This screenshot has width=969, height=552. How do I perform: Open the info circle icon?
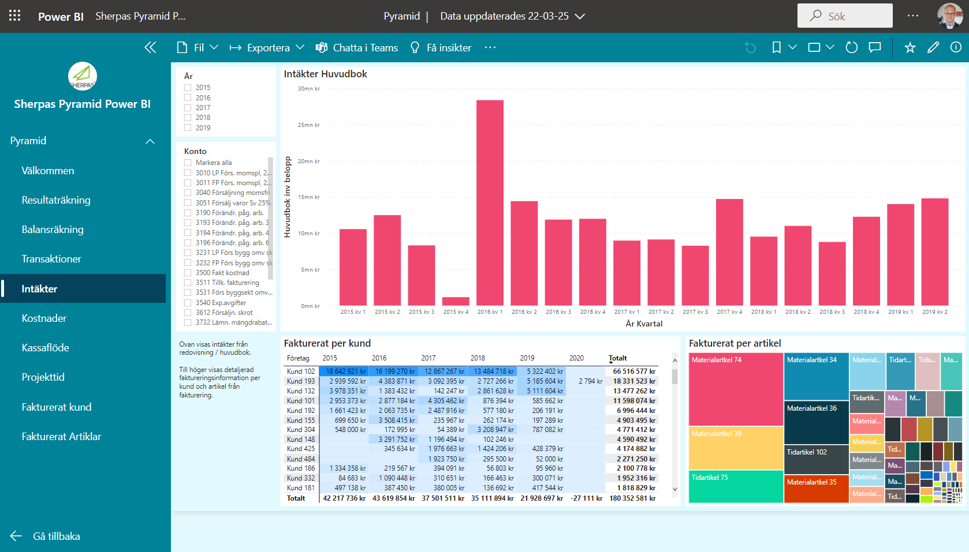tap(956, 47)
